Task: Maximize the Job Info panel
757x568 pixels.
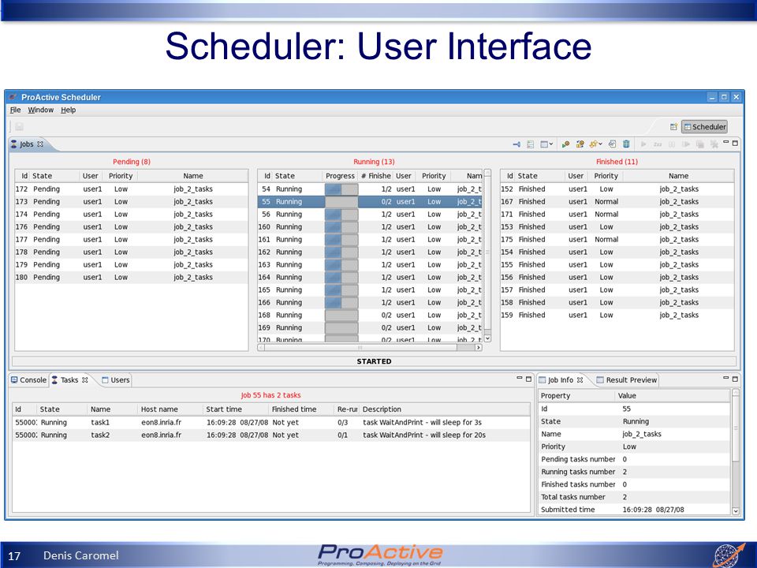Action: coord(735,379)
